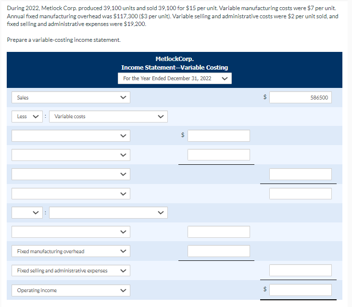Click the 'MetlockCorp.' header title
The image size is (352, 307).
click(175, 59)
